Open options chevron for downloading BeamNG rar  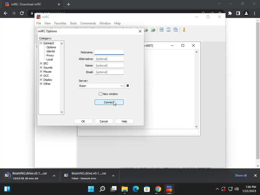54,176
